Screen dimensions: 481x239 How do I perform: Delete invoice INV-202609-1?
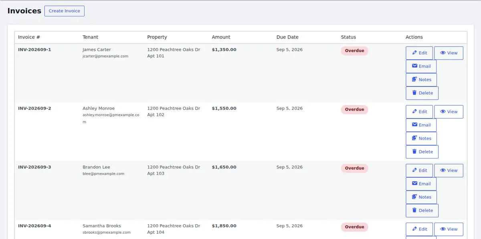422,93
